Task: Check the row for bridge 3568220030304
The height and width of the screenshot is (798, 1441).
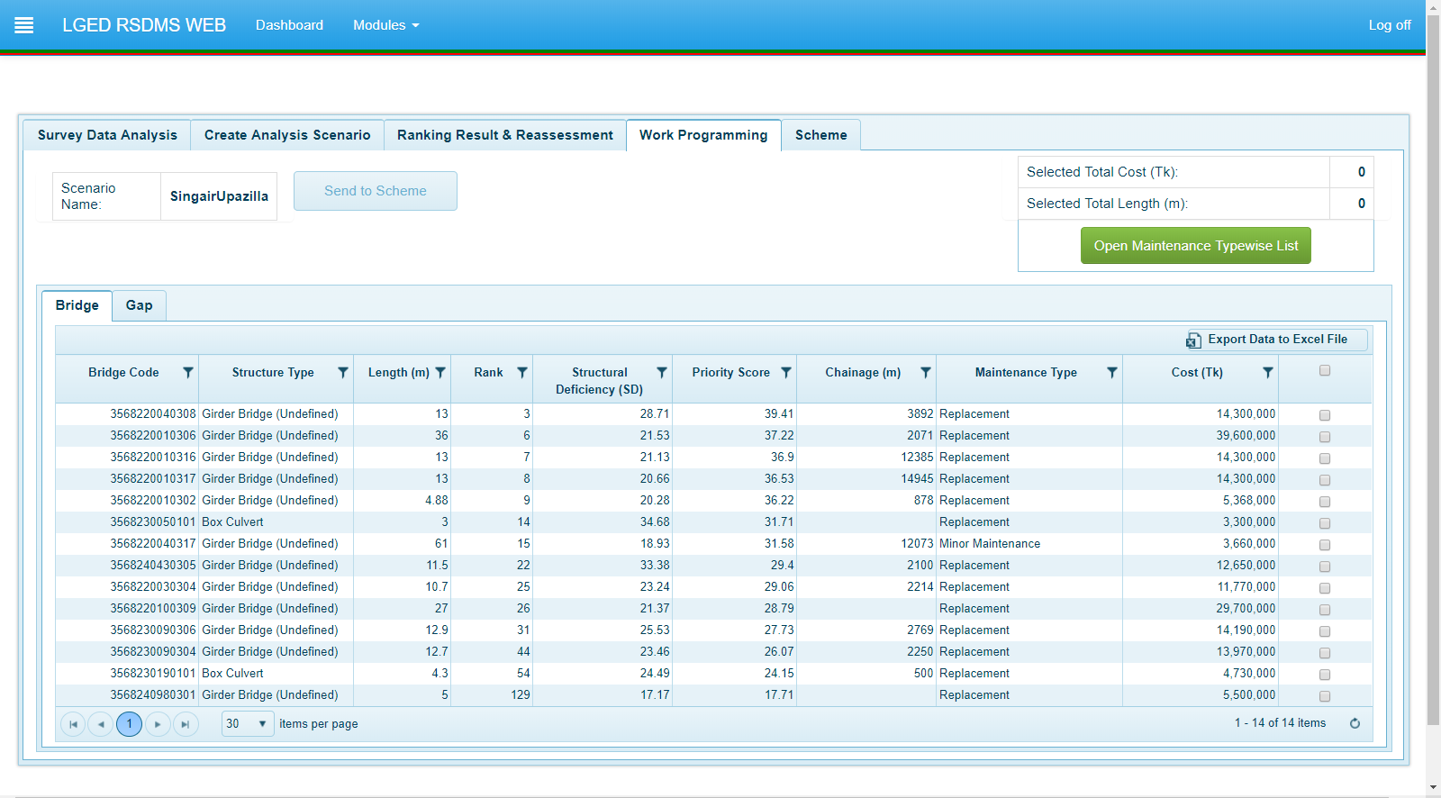Action: (x=1325, y=588)
